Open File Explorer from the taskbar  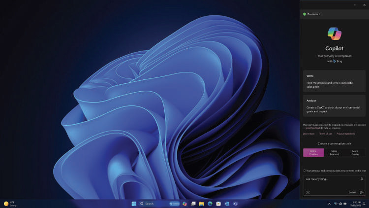(202, 204)
